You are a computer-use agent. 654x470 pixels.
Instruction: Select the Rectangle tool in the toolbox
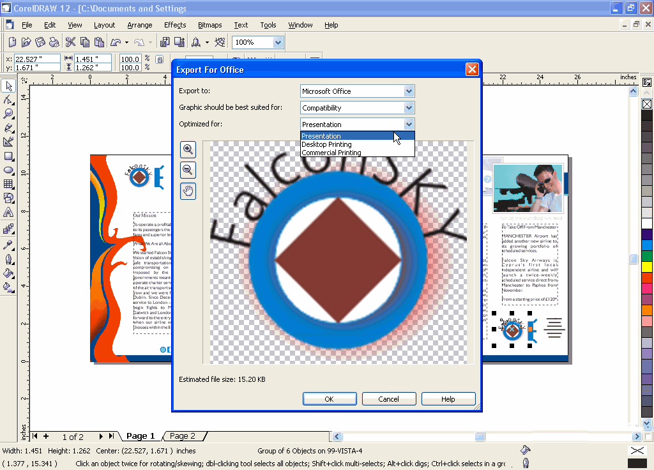8,156
